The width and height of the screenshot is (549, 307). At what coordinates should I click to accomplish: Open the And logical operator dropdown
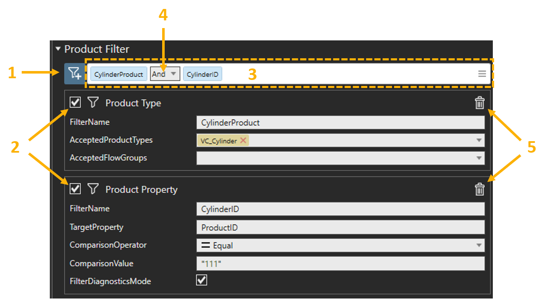point(173,74)
